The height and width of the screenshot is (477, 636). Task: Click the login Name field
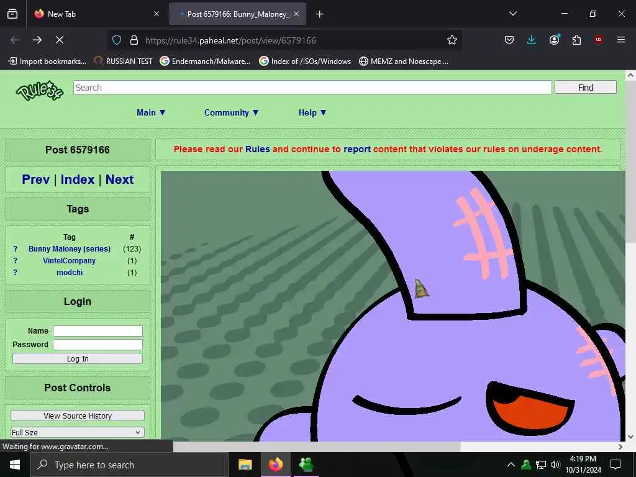[98, 331]
